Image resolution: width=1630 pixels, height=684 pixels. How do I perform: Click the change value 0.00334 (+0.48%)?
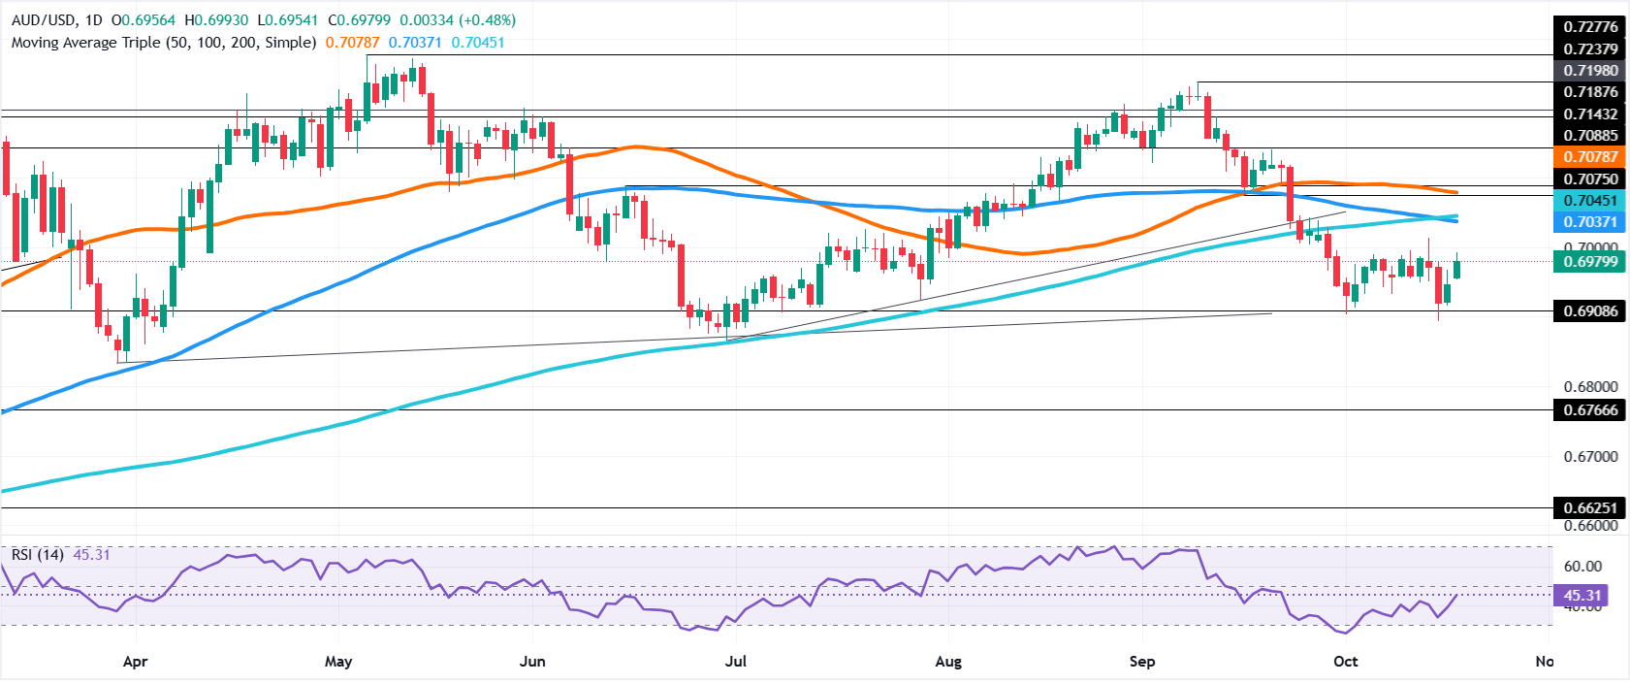coord(459,19)
